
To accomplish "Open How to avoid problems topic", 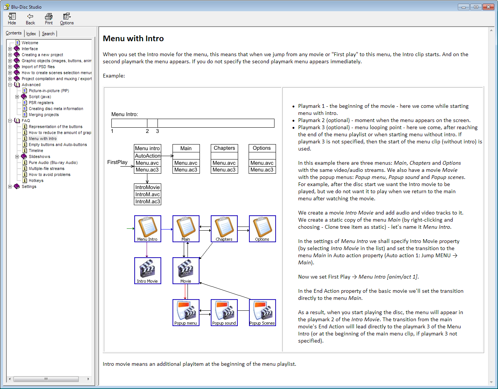I will pos(49,174).
